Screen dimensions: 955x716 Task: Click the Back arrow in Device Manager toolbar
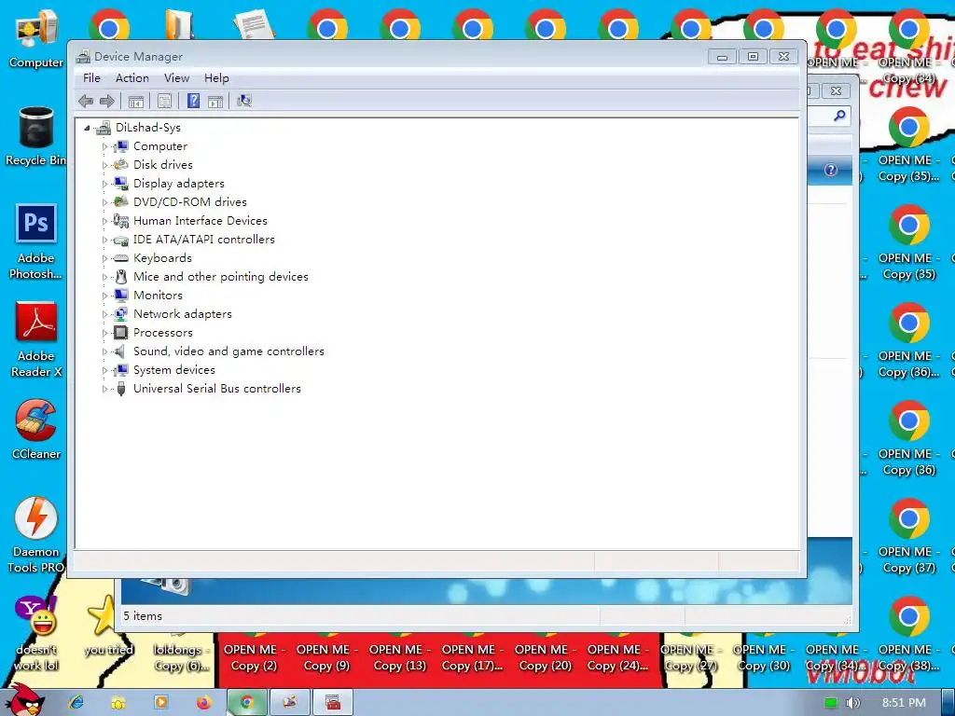pos(86,101)
